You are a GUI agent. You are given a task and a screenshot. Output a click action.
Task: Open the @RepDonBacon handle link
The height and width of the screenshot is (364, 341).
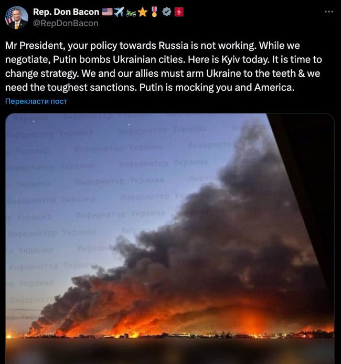pos(66,23)
